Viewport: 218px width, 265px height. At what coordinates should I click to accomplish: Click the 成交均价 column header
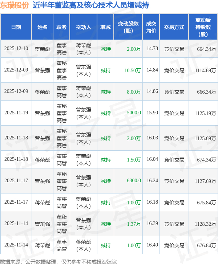(x=151, y=27)
